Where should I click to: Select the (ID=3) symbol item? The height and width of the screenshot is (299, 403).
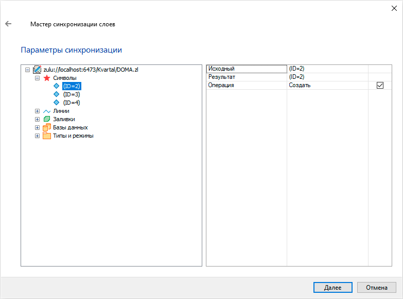(72, 94)
